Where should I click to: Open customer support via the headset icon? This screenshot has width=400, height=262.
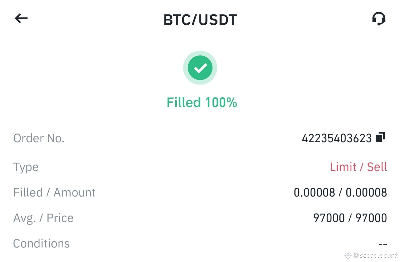pos(379,18)
